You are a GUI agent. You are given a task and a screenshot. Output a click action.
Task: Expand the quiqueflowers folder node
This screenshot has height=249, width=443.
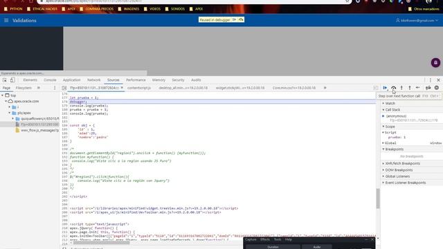tap(12, 119)
